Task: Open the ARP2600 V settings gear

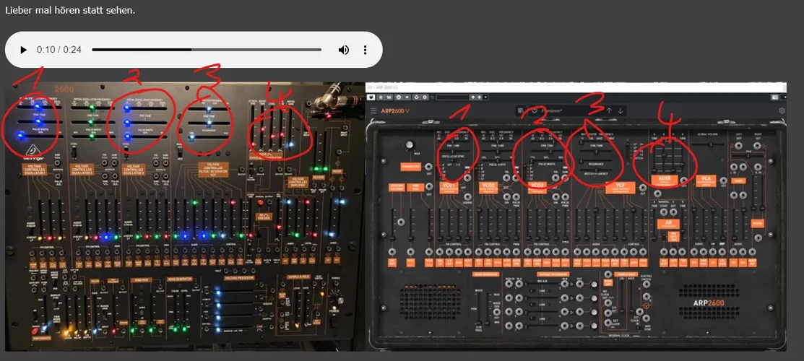Action: pyautogui.click(x=782, y=110)
